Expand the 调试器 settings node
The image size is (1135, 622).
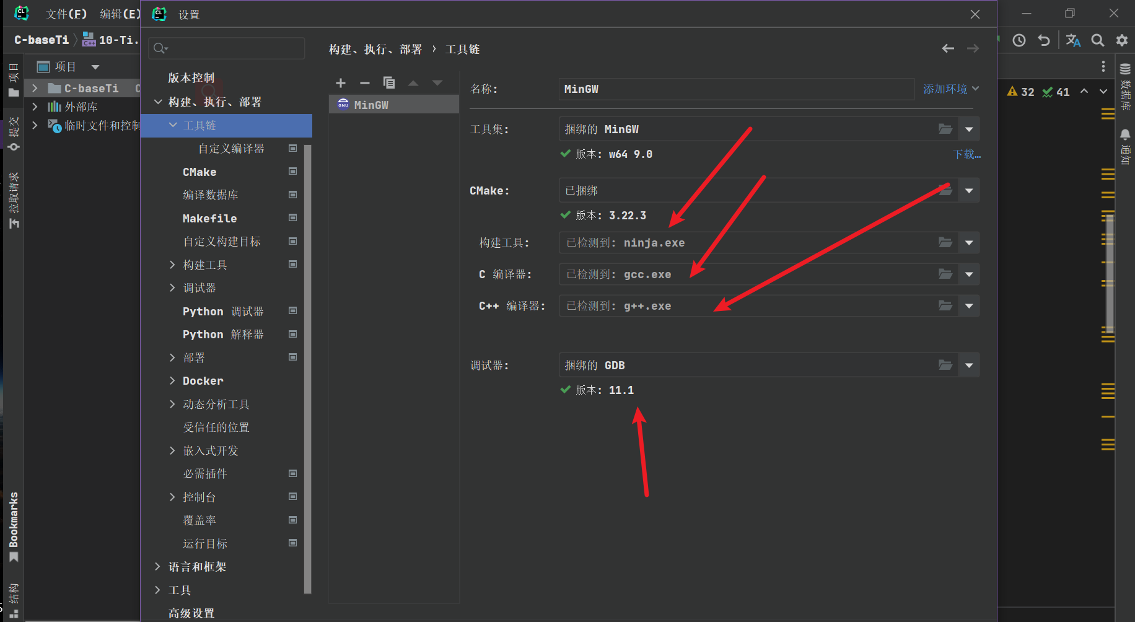point(172,287)
